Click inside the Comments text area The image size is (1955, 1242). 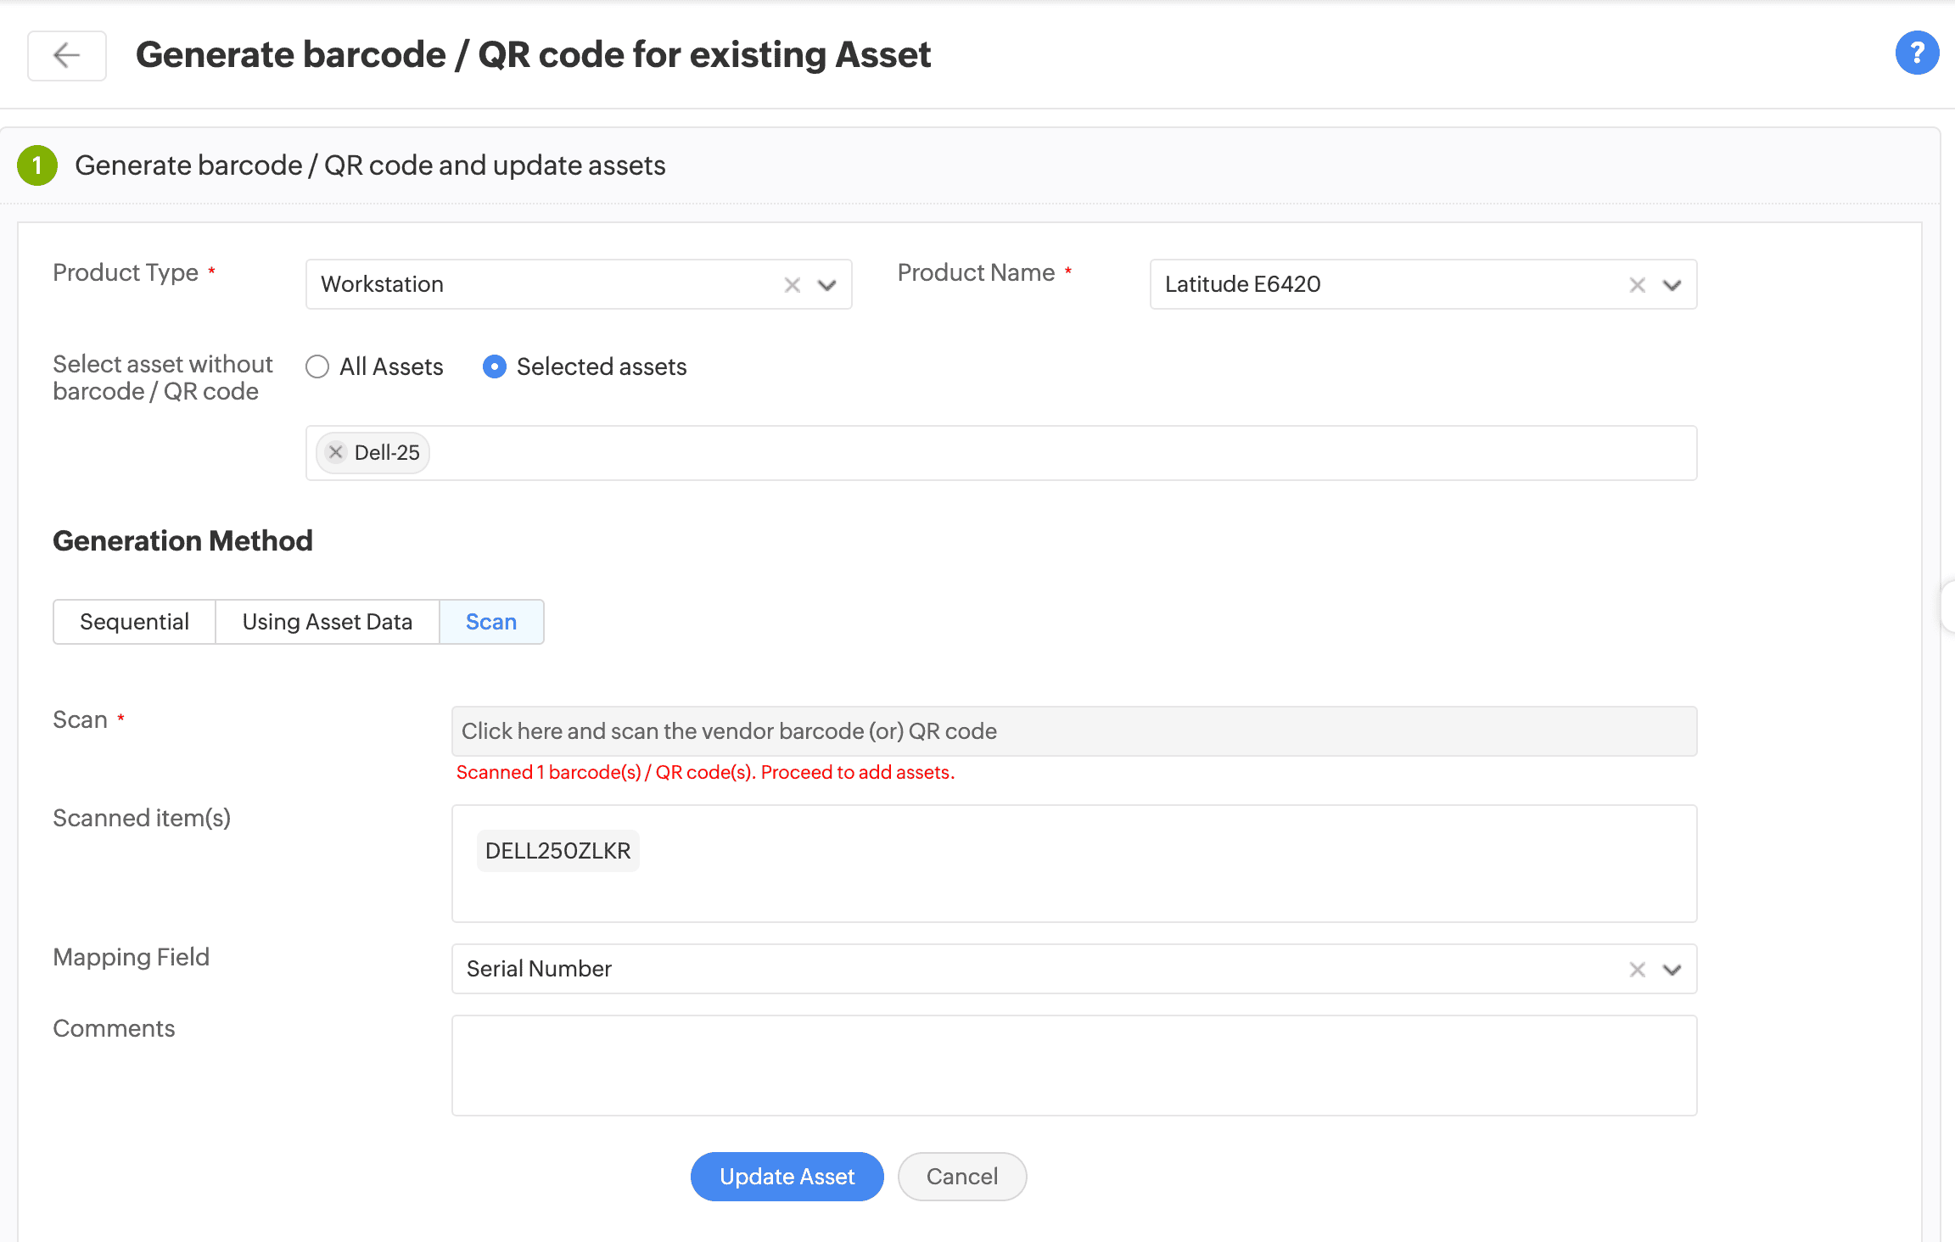(x=1073, y=1065)
